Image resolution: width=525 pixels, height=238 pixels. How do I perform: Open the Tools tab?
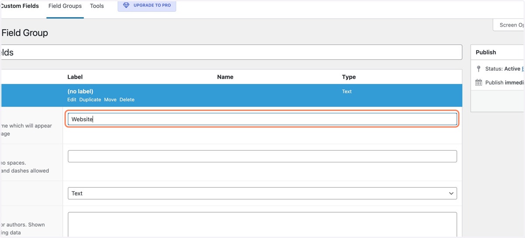[x=97, y=6]
